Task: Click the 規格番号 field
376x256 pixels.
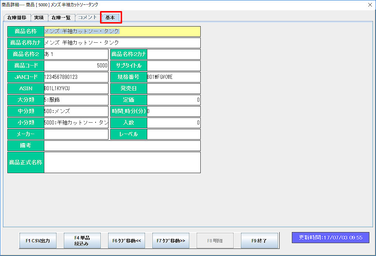Action: [173, 77]
